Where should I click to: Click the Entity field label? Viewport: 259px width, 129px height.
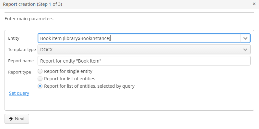[14, 38]
